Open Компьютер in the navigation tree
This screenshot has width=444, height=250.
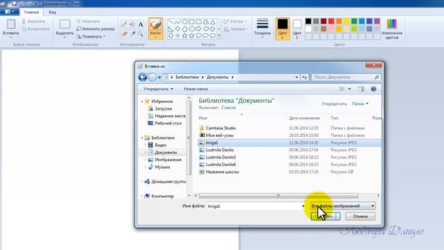[x=162, y=196]
